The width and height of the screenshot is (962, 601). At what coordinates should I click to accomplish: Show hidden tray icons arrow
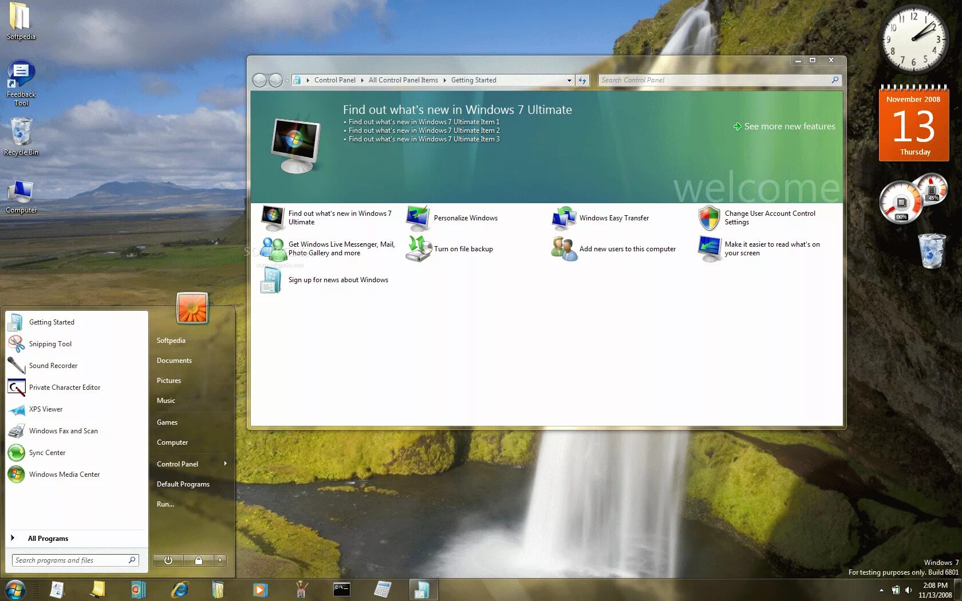881,590
